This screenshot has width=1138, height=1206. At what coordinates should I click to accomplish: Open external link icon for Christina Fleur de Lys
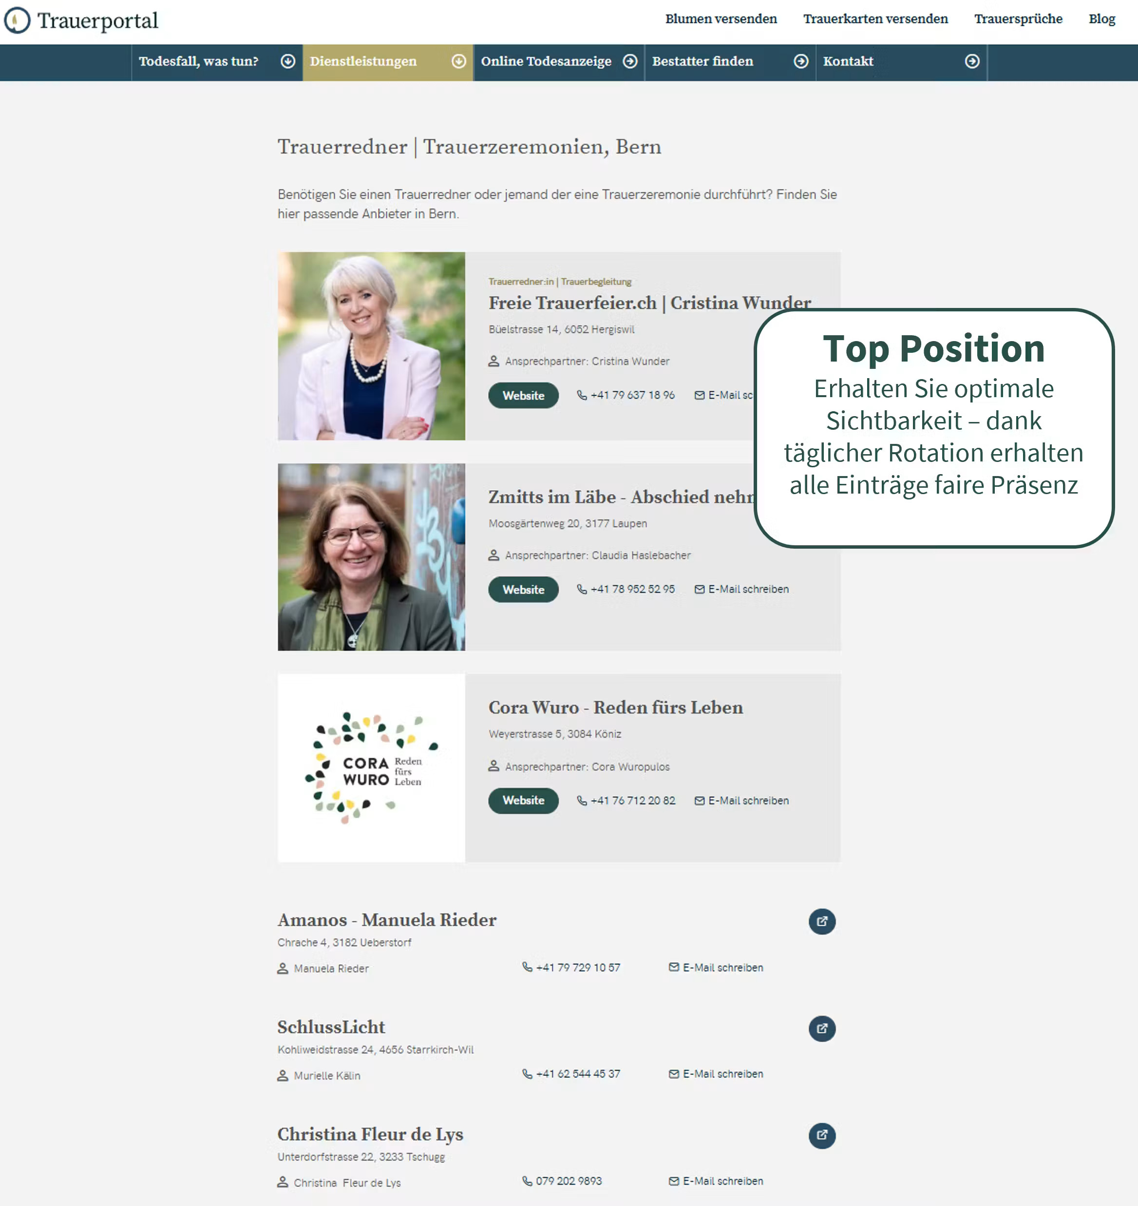[x=822, y=1136]
